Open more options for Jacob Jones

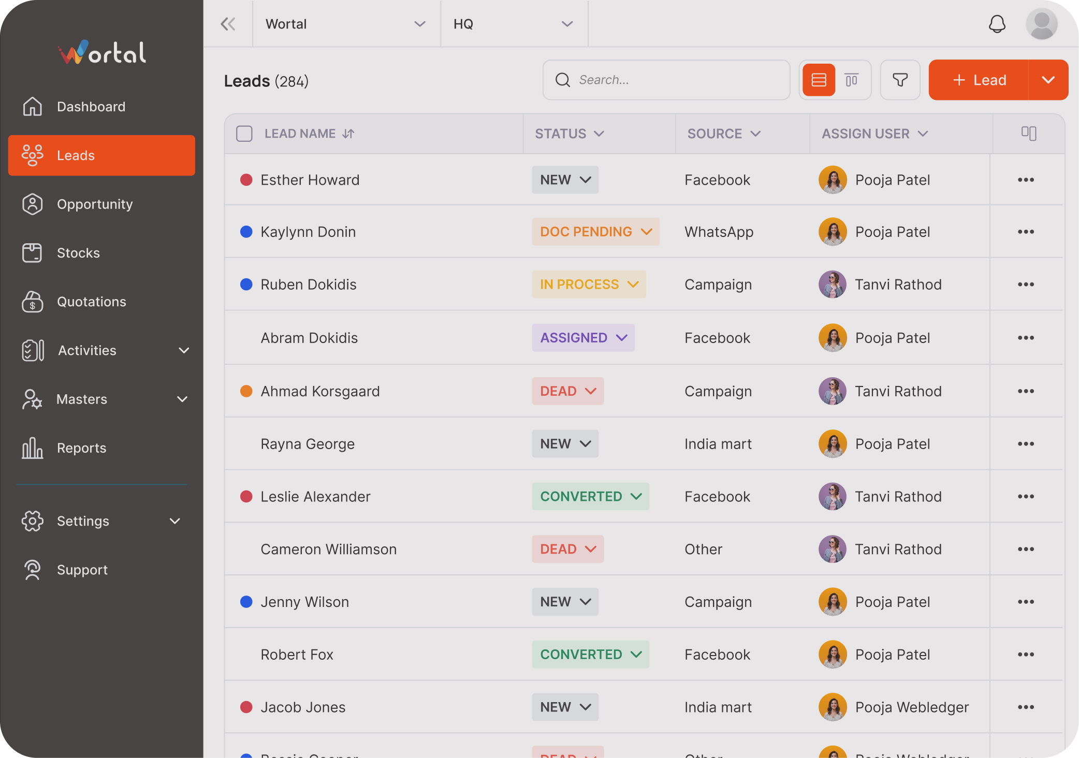1026,707
